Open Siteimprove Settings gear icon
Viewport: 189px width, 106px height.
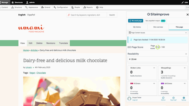(184, 98)
